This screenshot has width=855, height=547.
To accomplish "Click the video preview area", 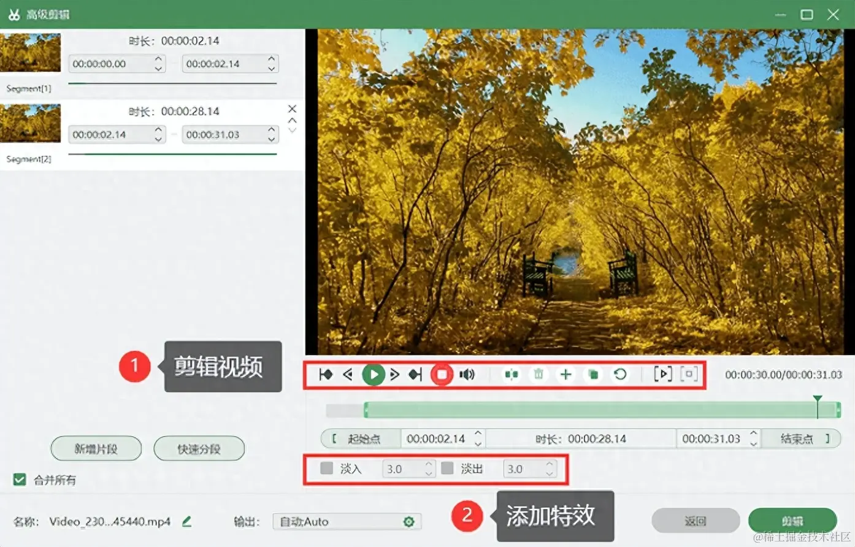I will [580, 192].
